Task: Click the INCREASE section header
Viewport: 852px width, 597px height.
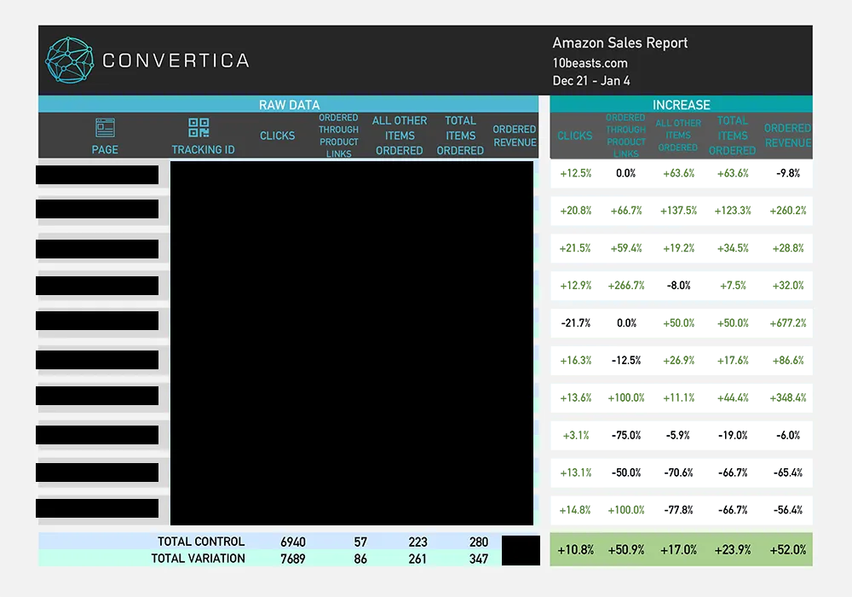Action: pyautogui.click(x=682, y=105)
